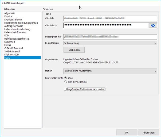Select SMS-Fahrerruf category
Viewport: 161px width, 137px height.
pyautogui.click(x=12, y=51)
